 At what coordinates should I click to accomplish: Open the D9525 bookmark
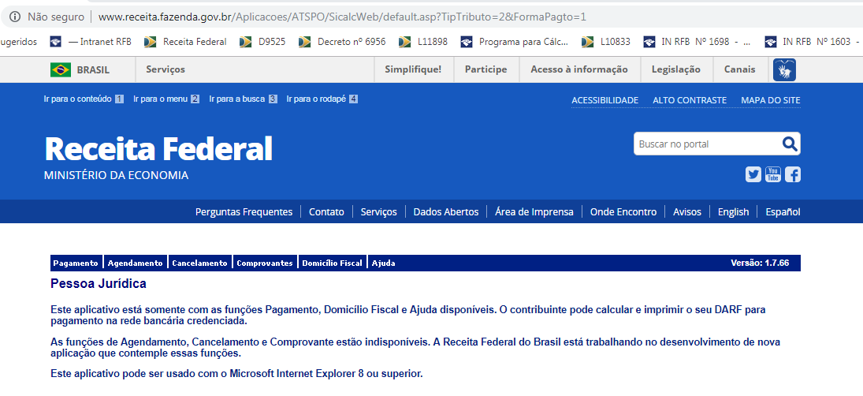pos(262,41)
